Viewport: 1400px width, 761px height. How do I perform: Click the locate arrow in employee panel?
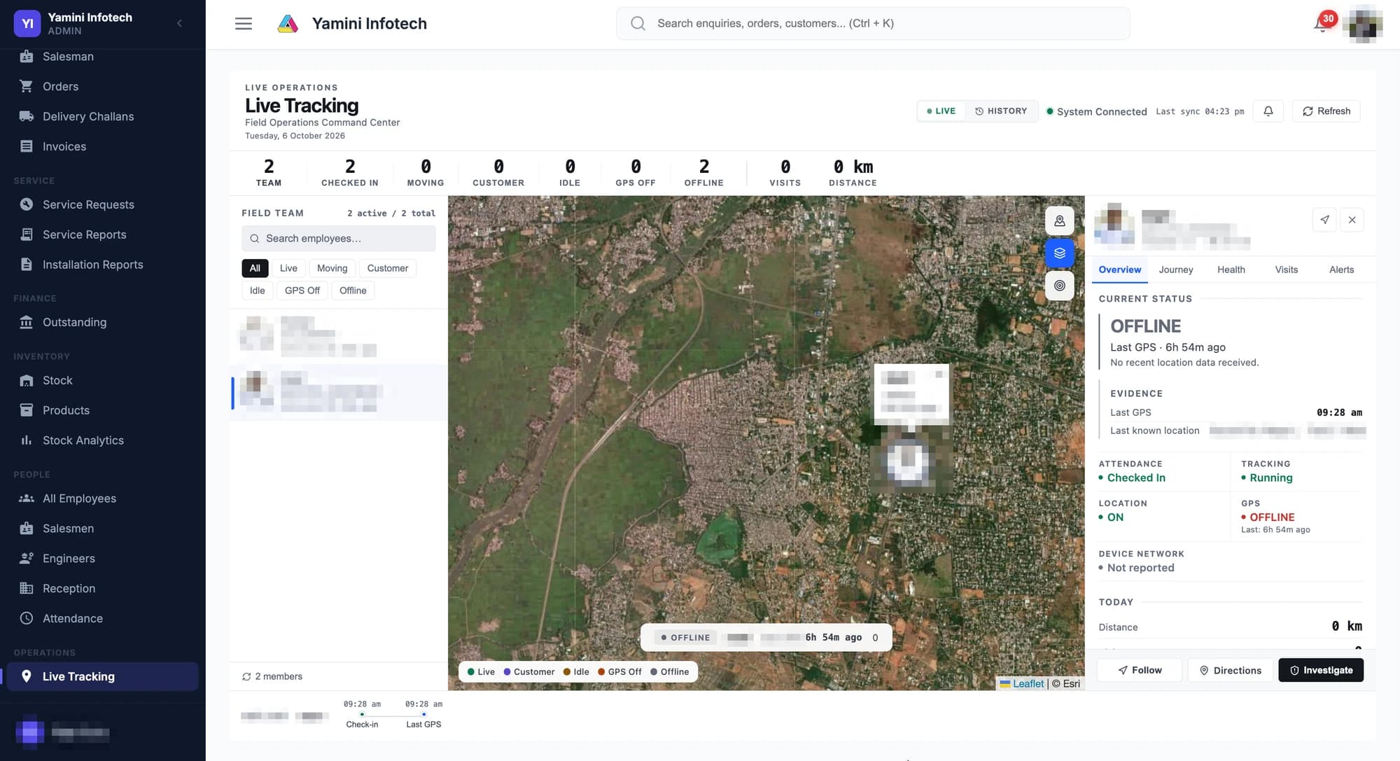(x=1324, y=220)
